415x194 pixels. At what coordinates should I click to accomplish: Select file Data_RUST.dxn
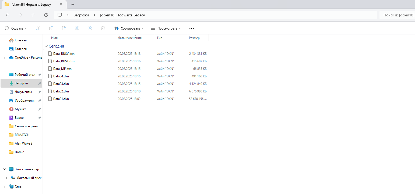[64, 61]
